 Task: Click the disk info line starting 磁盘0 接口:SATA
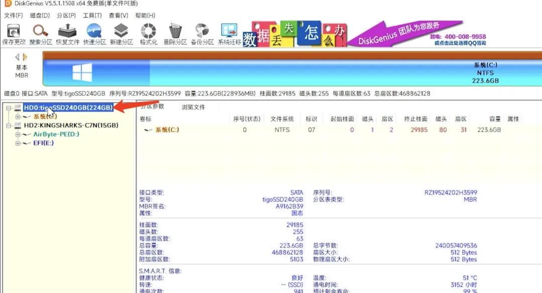[217, 93]
